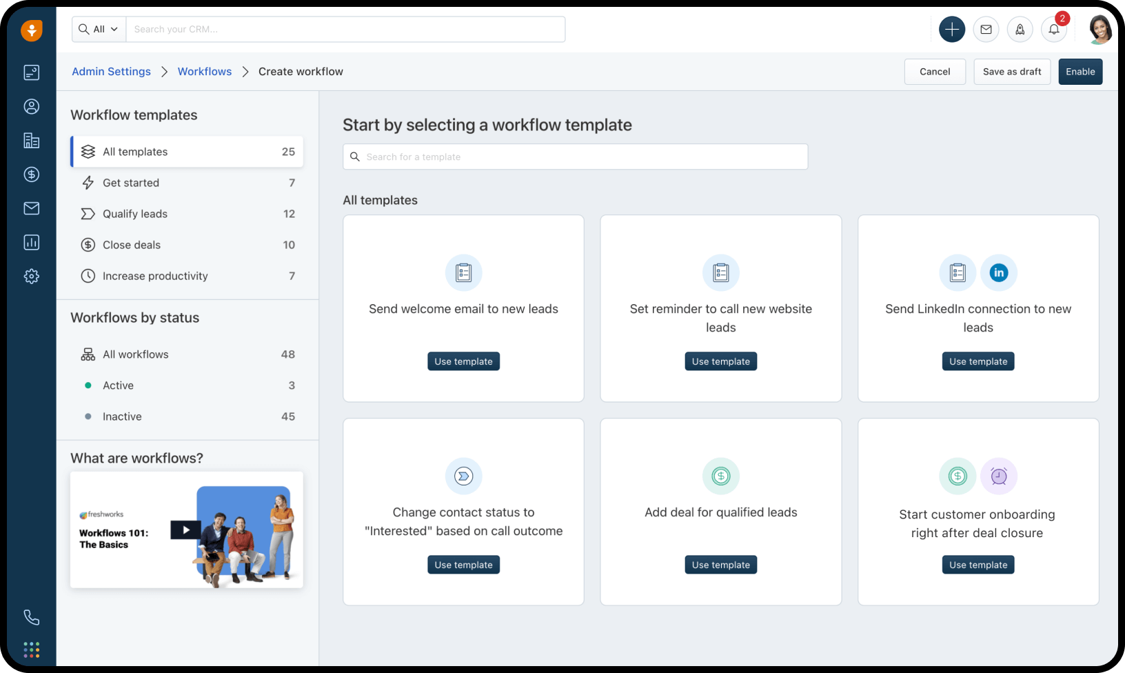Viewport: 1125px width, 673px height.
Task: Open the Reports chart icon in sidebar
Action: point(32,242)
